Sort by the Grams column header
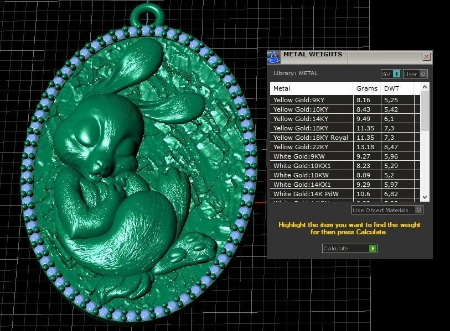The width and height of the screenshot is (450, 331). coord(366,88)
